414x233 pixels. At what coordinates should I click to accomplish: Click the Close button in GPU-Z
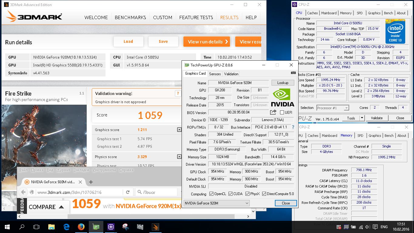pos(286,203)
